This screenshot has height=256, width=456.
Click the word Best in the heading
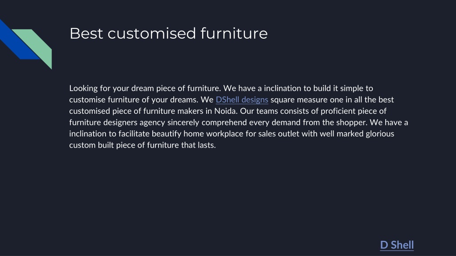pos(86,33)
